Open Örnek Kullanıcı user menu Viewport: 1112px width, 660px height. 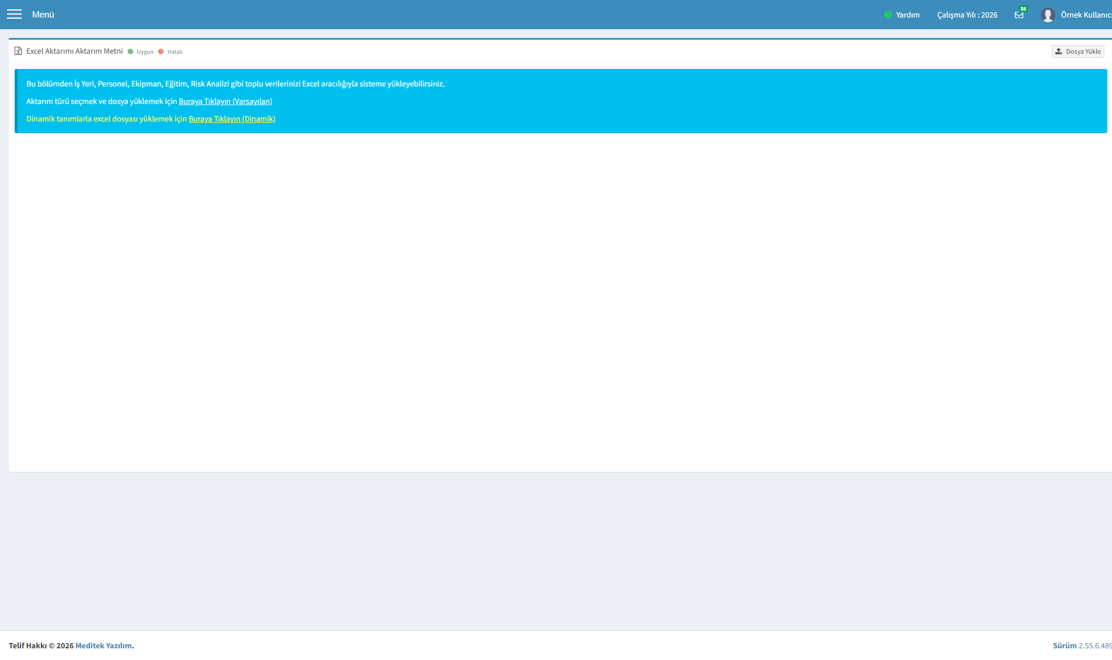[x=1086, y=15]
